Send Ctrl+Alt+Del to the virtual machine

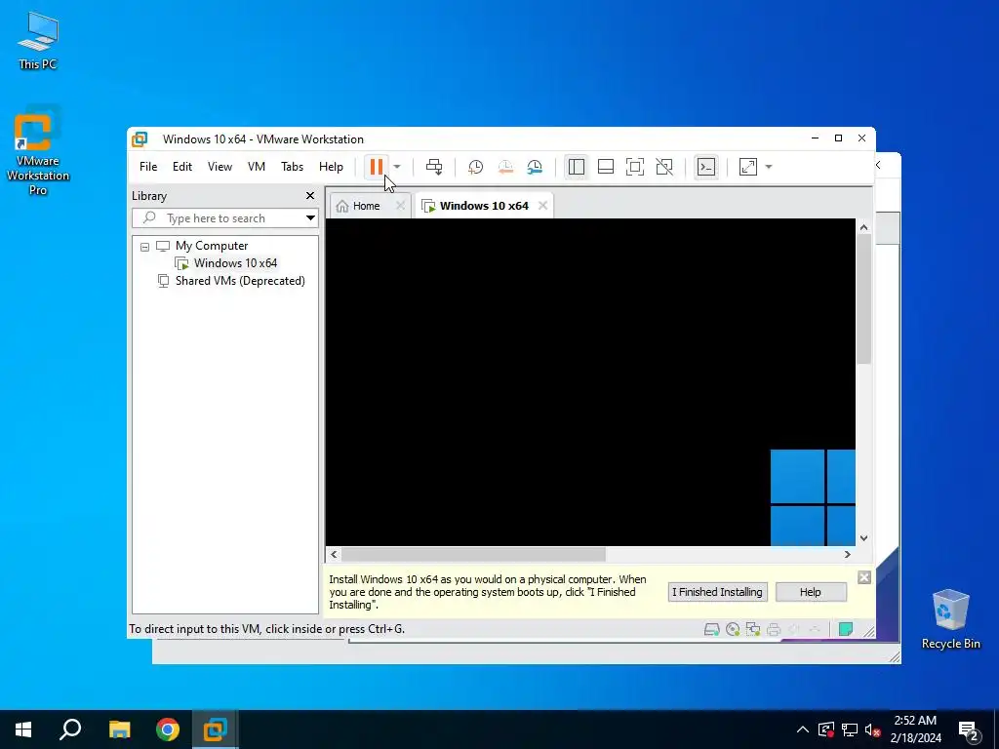(x=434, y=167)
